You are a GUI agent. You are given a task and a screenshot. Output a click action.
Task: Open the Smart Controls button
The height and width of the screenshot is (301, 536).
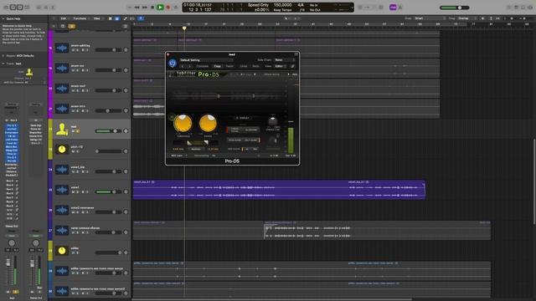tap(39, 8)
